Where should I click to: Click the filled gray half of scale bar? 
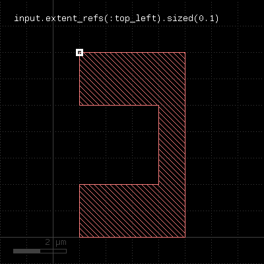click(26, 251)
